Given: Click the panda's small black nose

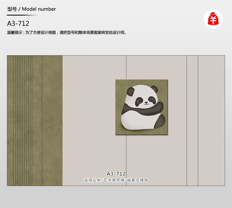Looking at the screenshot, I should [x=146, y=103].
